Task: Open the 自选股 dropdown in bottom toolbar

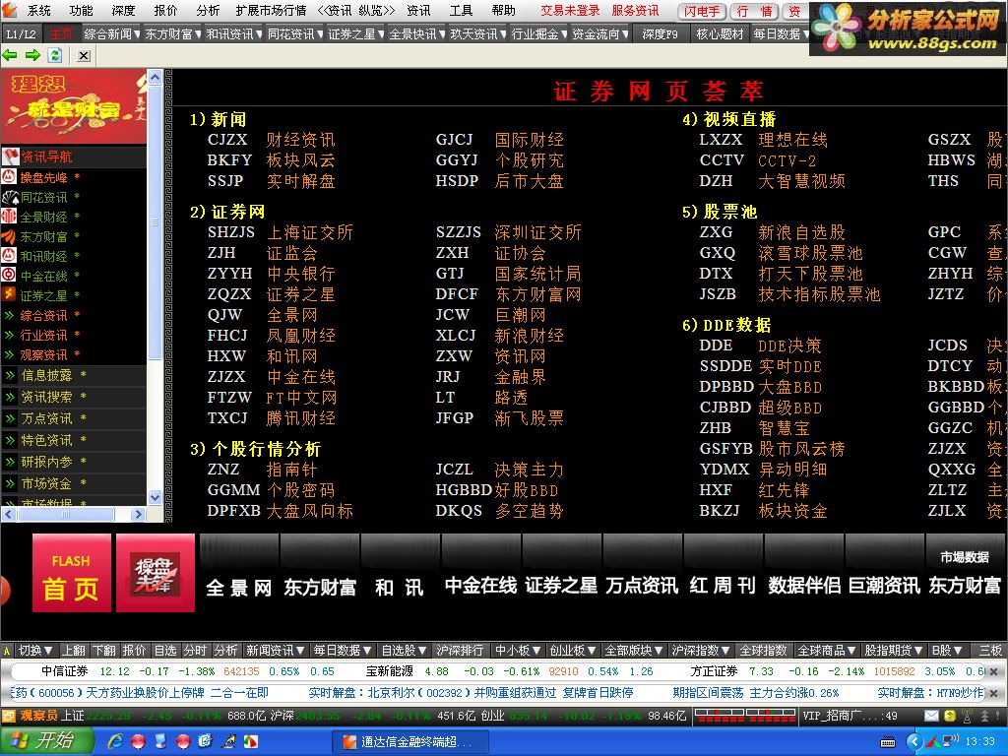Action: point(404,651)
